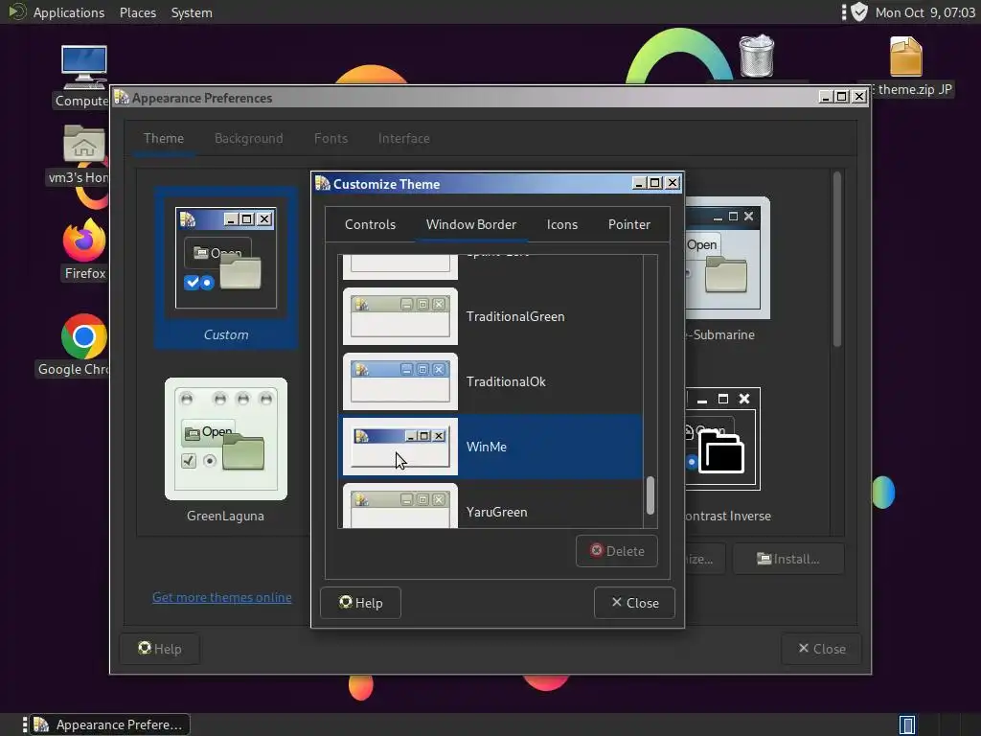Click the MATE logo in top panel
This screenshot has height=736, width=981.
[17, 11]
